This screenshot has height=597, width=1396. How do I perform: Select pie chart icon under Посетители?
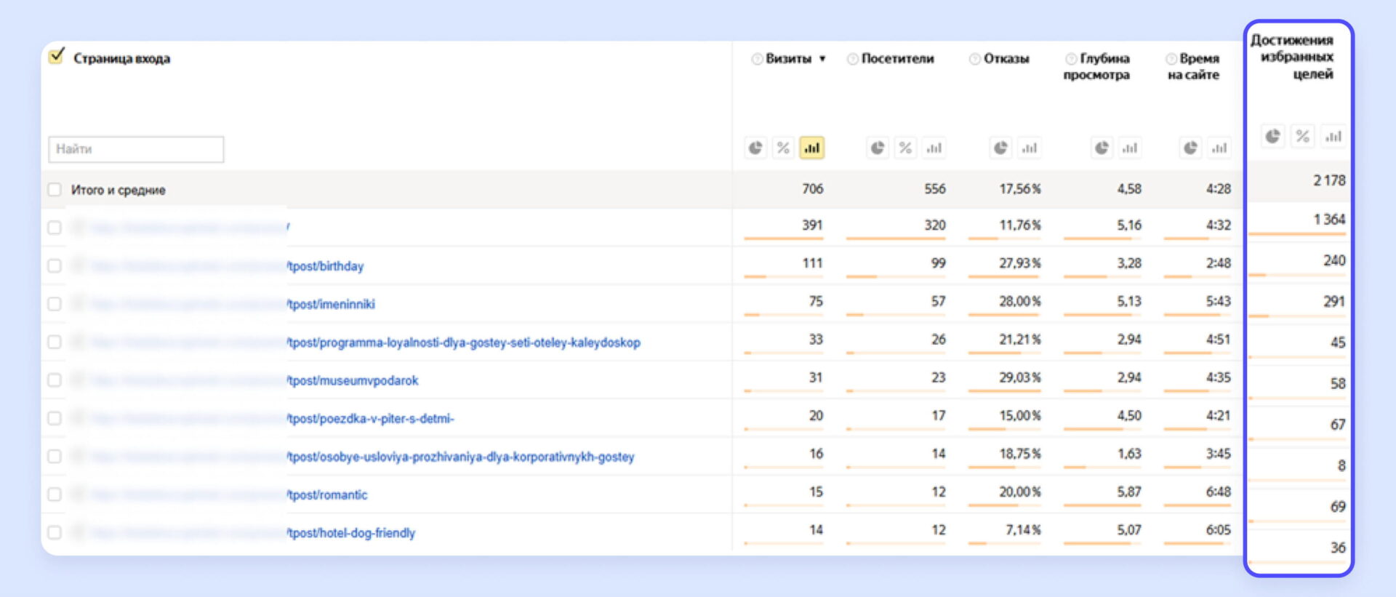(878, 148)
